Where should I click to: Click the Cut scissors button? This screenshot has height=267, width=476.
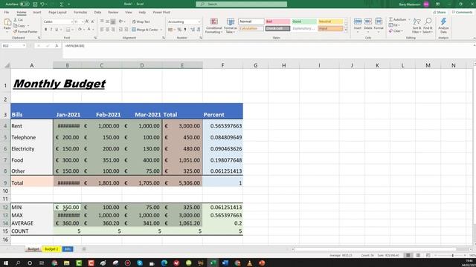[x=19, y=20]
